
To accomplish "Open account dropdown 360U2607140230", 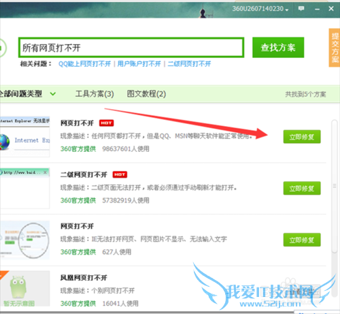I will click(x=260, y=9).
